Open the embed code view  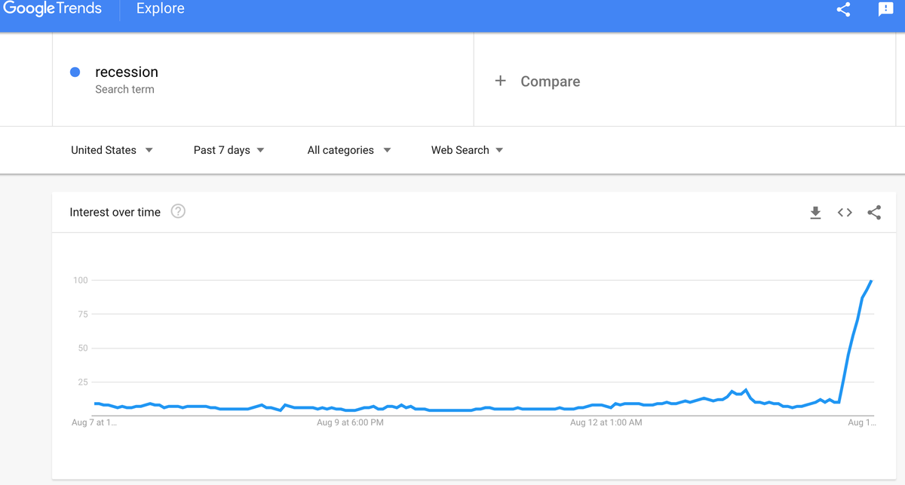[845, 212]
